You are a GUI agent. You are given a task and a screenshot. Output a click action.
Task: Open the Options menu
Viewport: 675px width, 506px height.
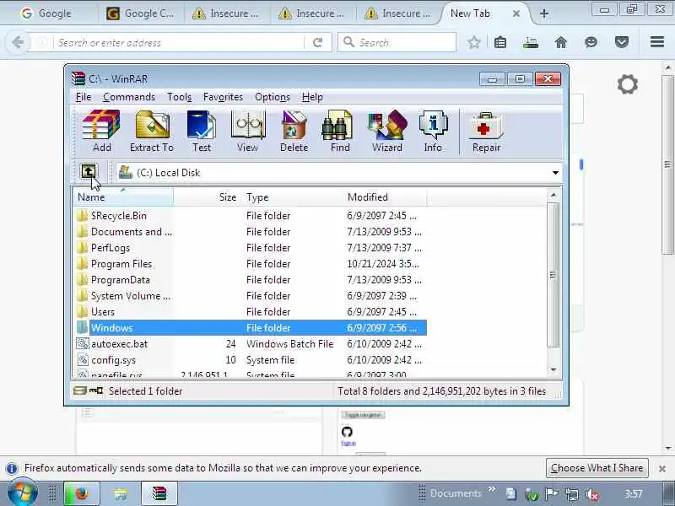point(272,97)
